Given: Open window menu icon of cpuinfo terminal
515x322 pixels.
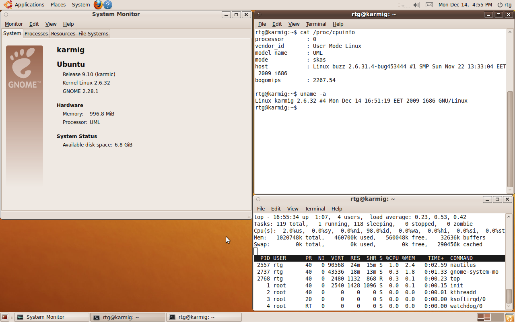Looking at the screenshot, I should 259,14.
